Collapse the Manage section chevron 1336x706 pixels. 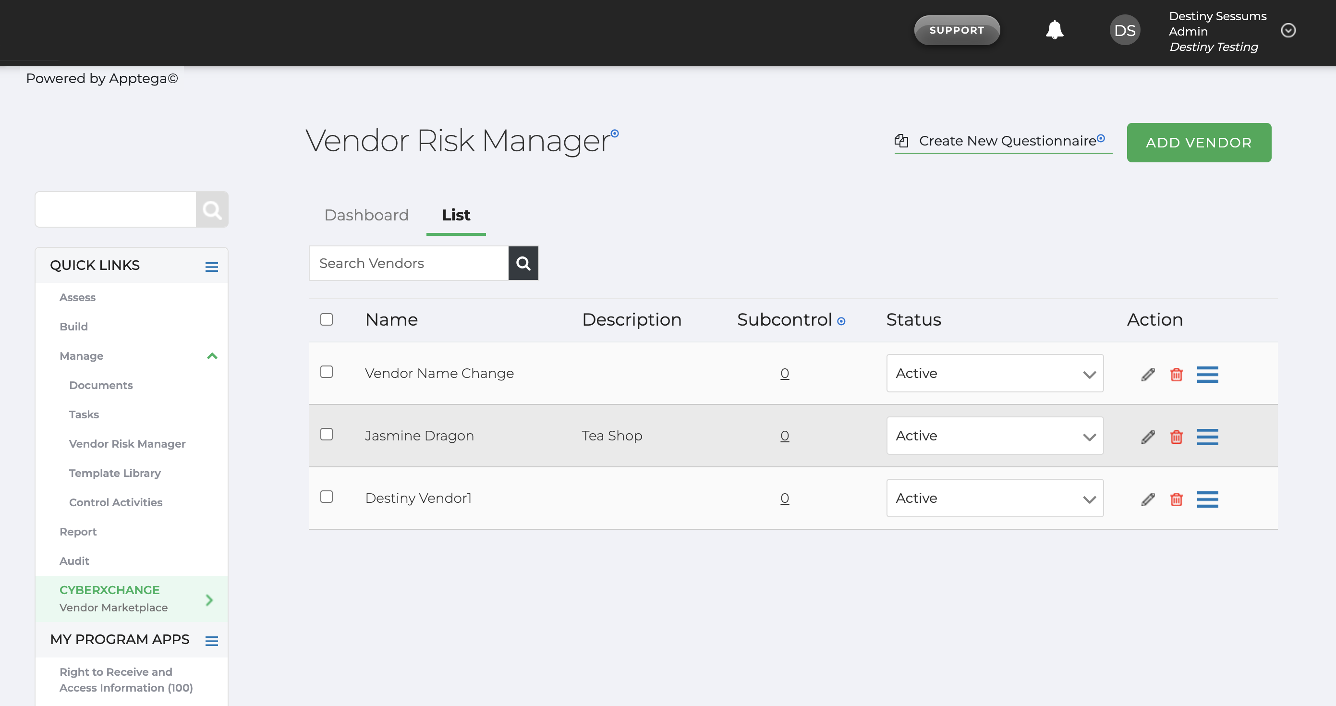(x=212, y=356)
